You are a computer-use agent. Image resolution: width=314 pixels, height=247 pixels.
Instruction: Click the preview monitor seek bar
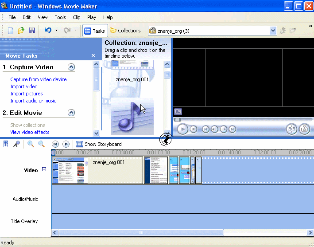click(x=244, y=120)
